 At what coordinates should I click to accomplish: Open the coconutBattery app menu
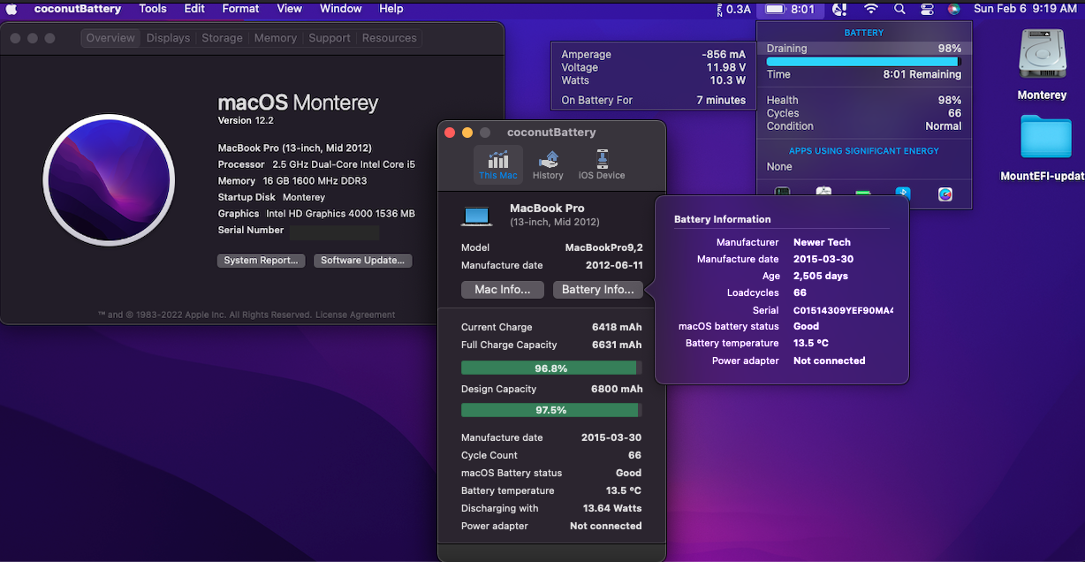(x=76, y=9)
